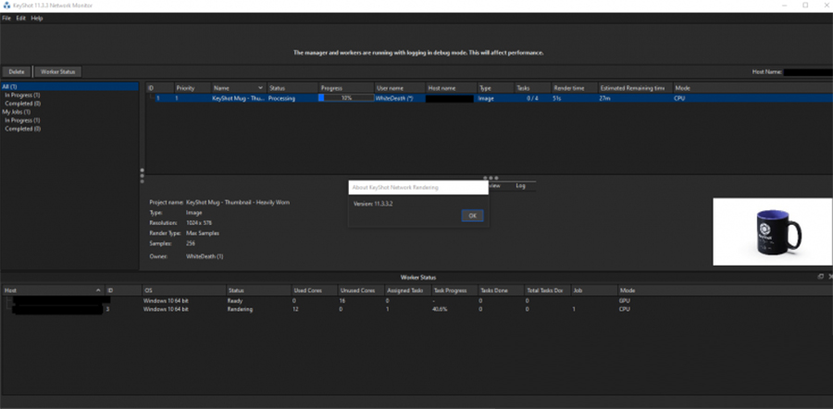Click the Worker Status button

[57, 71]
